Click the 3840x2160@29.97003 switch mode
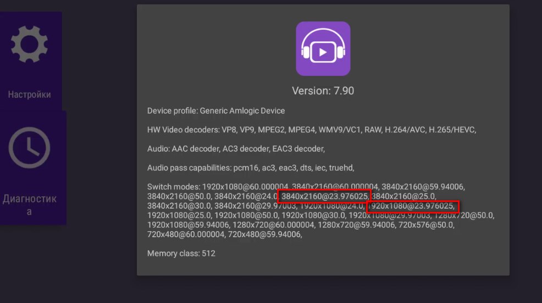The image size is (542, 303). (255, 206)
